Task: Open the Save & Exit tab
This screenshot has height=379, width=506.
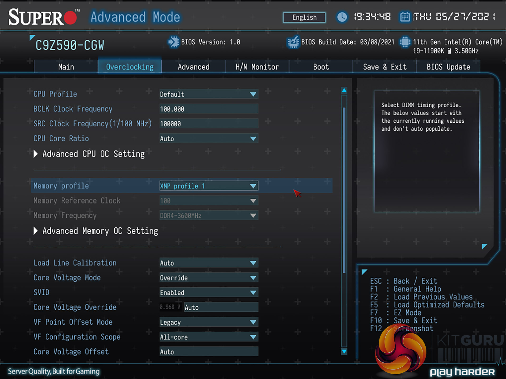Action: coord(385,67)
